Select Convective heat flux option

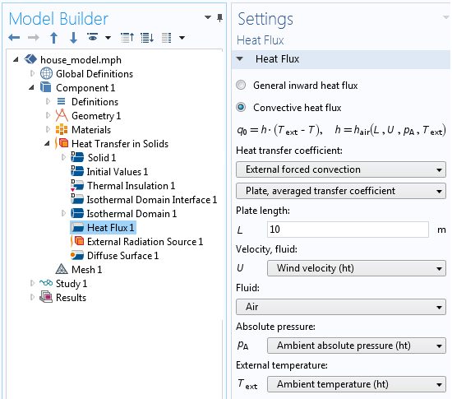coord(241,107)
